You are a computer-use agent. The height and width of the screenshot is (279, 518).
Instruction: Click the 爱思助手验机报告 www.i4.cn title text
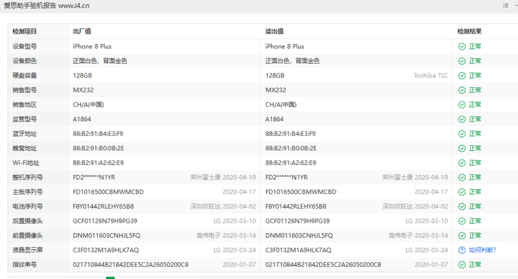point(47,6)
